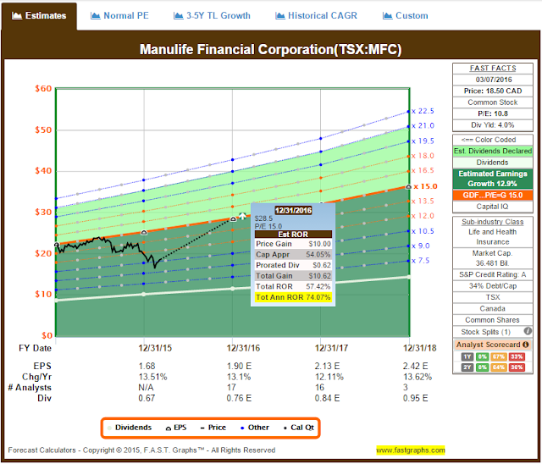Click the Est ROR tooltip header
Screen dimensions: 542x464
[293, 235]
